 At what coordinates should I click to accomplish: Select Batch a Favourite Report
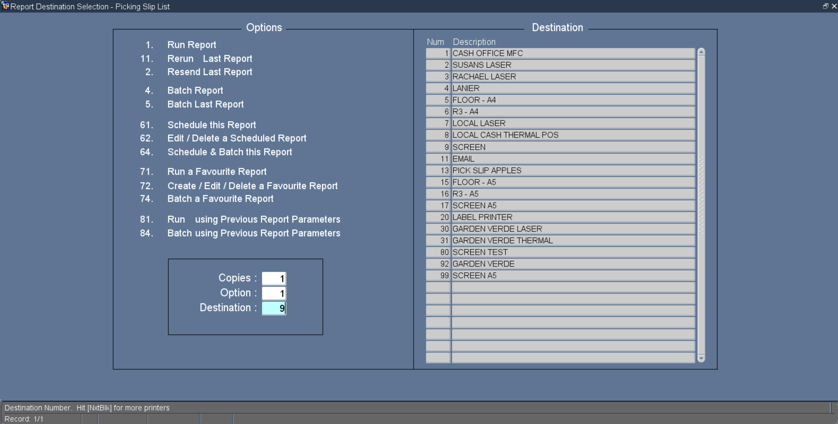(x=220, y=199)
